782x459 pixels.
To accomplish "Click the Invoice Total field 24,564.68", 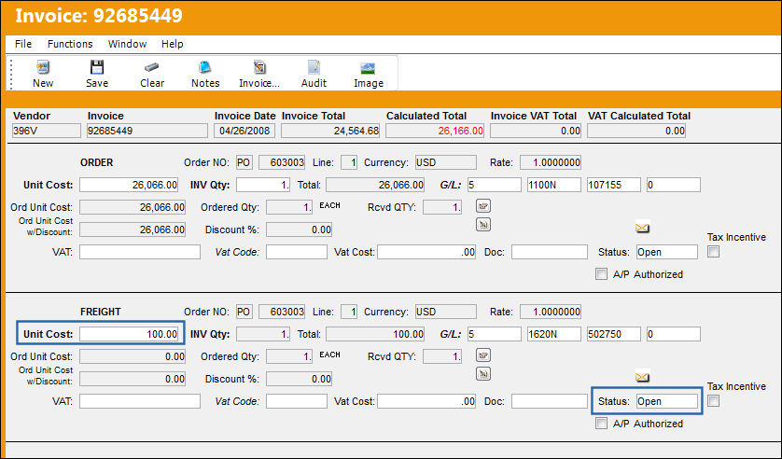I will pos(330,131).
